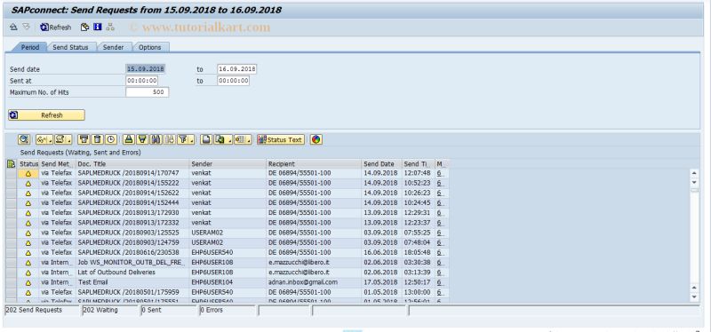Click the Doc. Title column header
Screen dimensions: 711x332
click(x=132, y=163)
